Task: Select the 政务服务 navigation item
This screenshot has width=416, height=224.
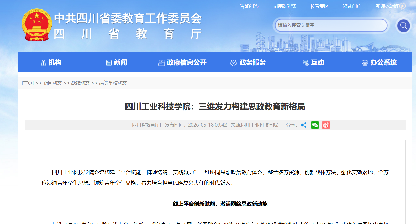Action: pos(248,62)
